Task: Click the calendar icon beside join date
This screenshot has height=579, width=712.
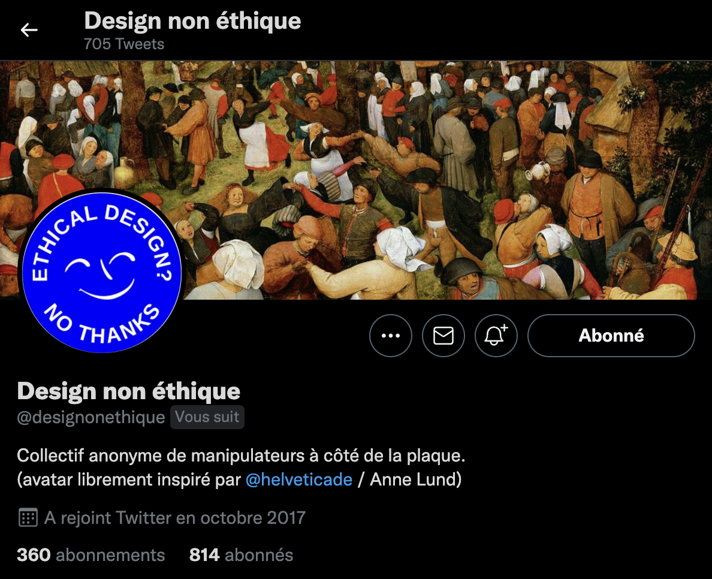Action: coord(28,518)
